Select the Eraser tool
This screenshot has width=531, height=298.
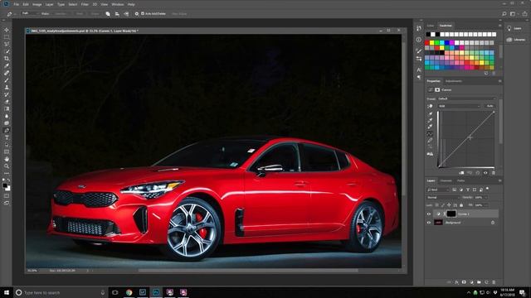(x=7, y=102)
